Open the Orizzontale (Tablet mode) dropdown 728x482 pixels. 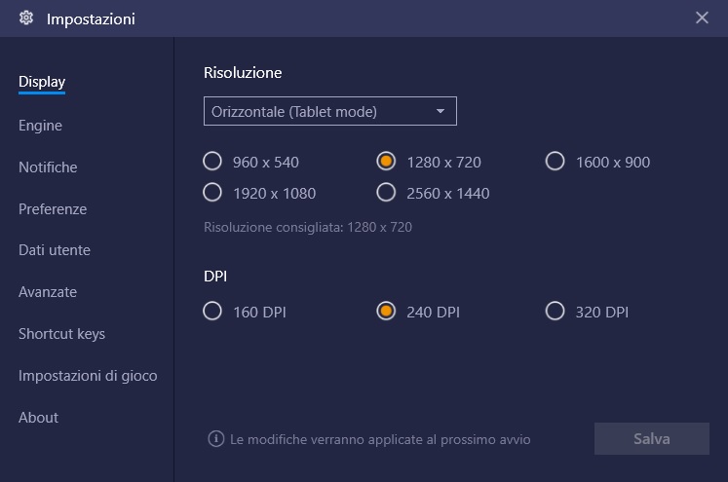pos(329,112)
